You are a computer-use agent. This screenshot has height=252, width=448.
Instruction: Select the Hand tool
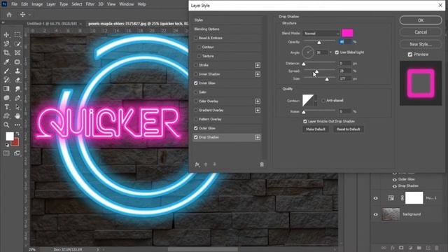pos(17,116)
